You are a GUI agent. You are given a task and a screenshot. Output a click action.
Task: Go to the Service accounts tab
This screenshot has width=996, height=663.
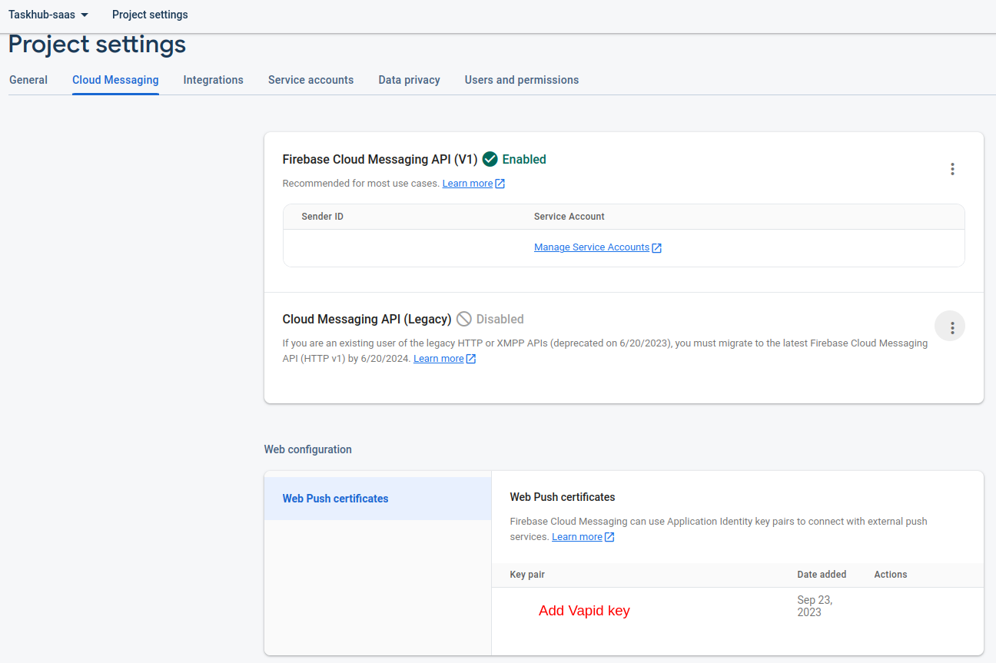[x=310, y=80]
